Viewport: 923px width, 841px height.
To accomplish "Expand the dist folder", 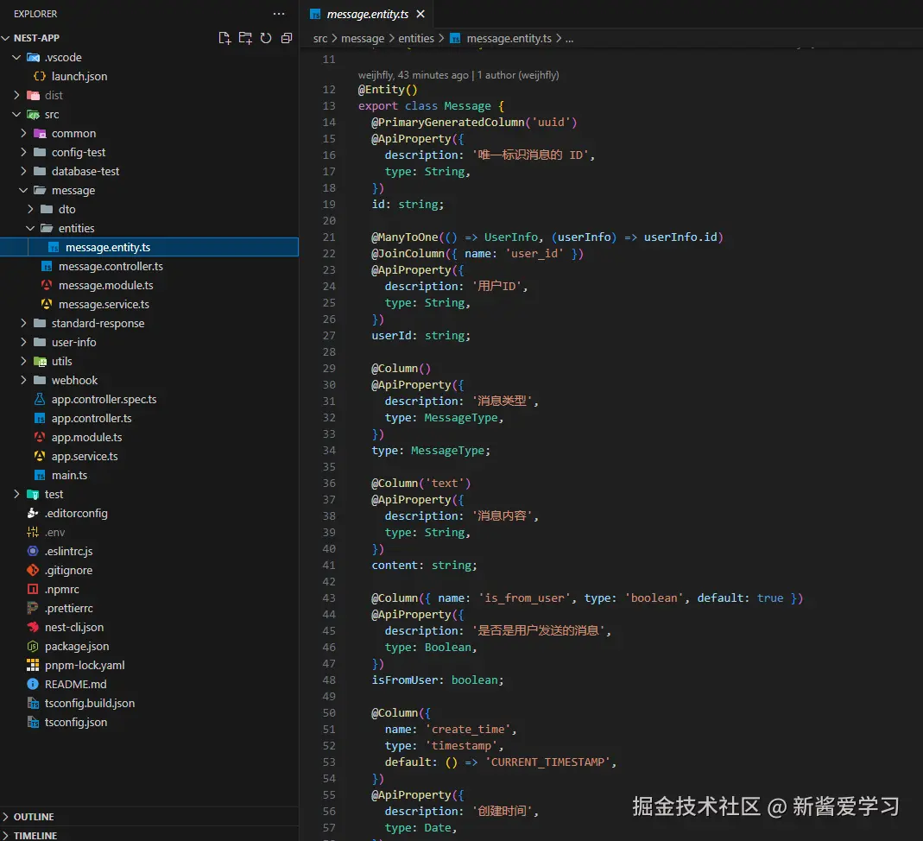I will tap(16, 95).
